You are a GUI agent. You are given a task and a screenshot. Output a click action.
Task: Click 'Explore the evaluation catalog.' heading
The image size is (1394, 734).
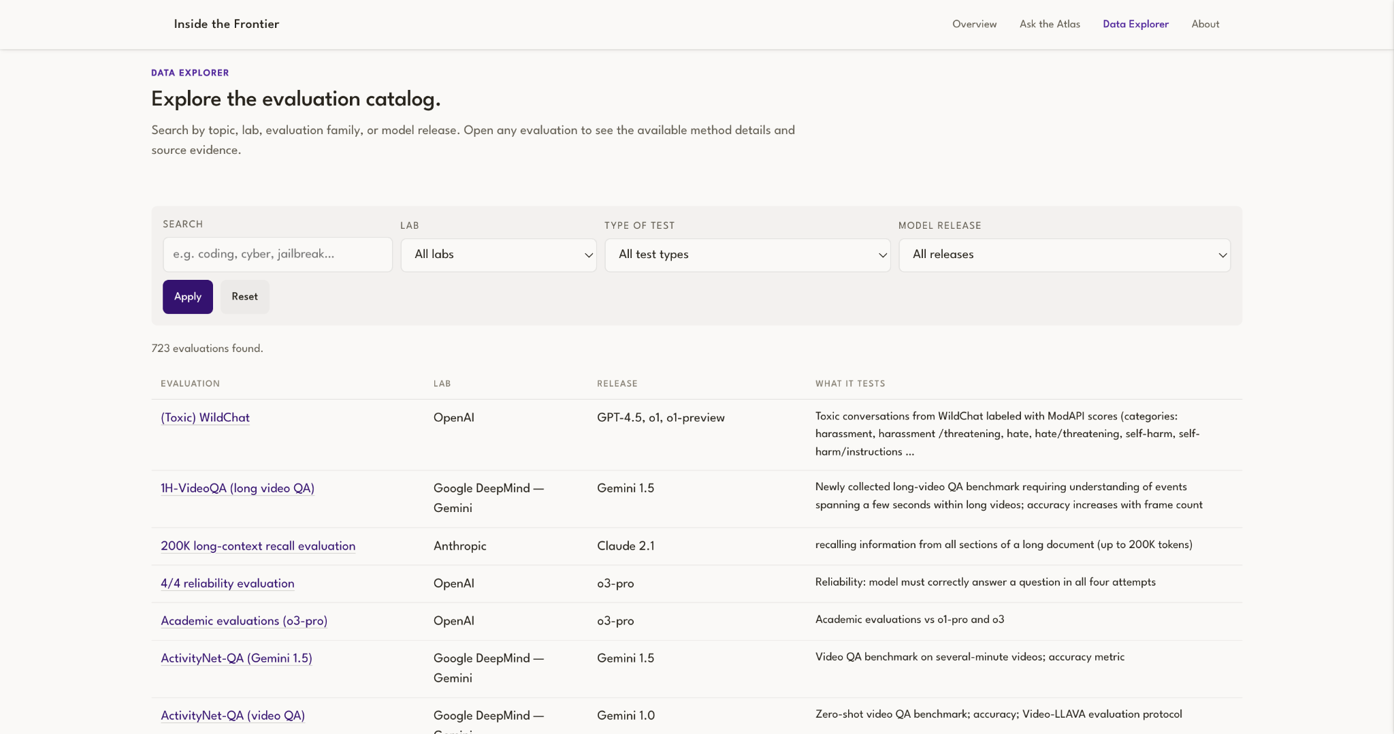295,99
